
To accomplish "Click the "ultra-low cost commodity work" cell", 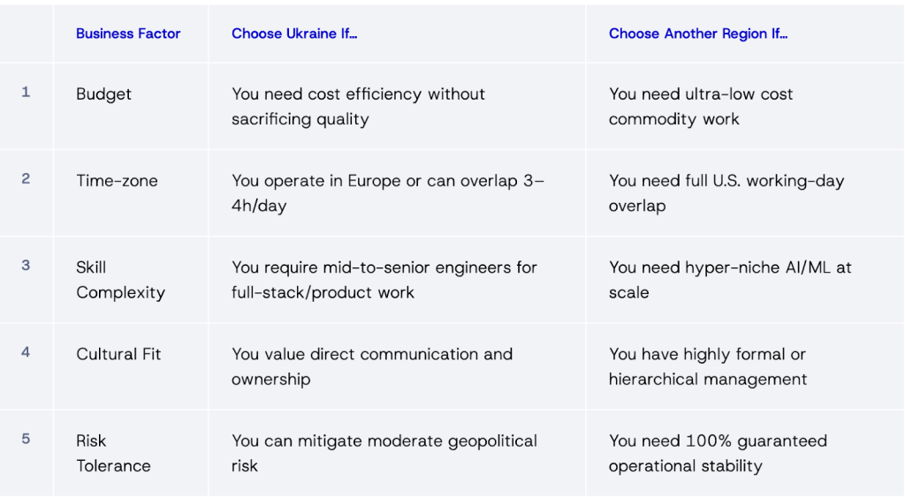I will [x=701, y=106].
